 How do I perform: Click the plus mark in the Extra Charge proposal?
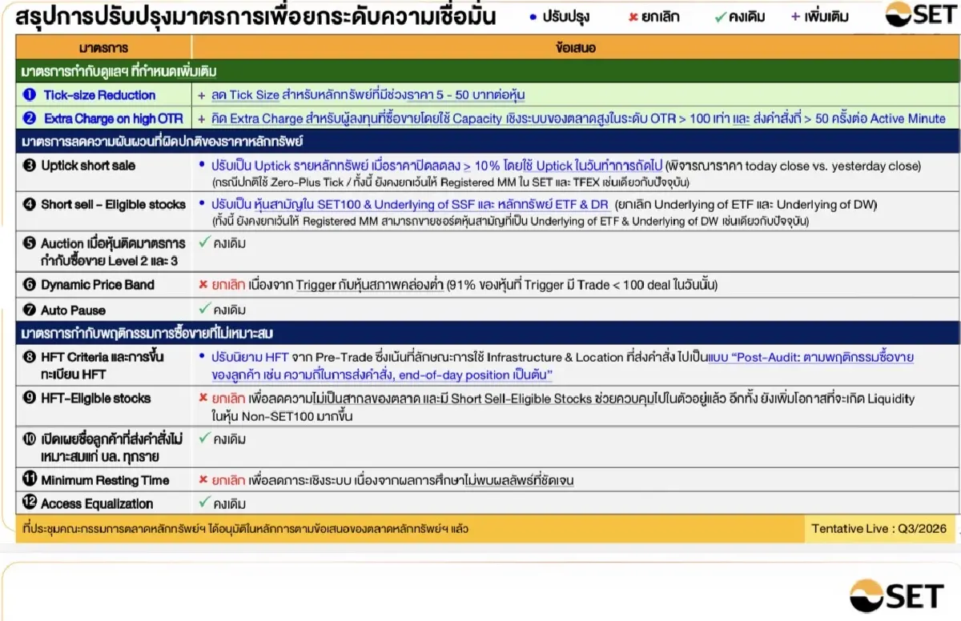click(x=202, y=118)
